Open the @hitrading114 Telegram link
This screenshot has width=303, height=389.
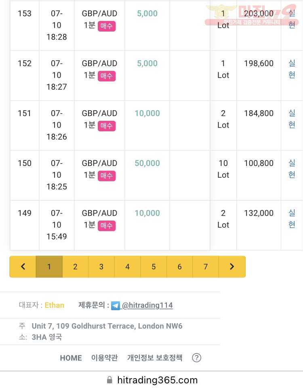(147, 305)
